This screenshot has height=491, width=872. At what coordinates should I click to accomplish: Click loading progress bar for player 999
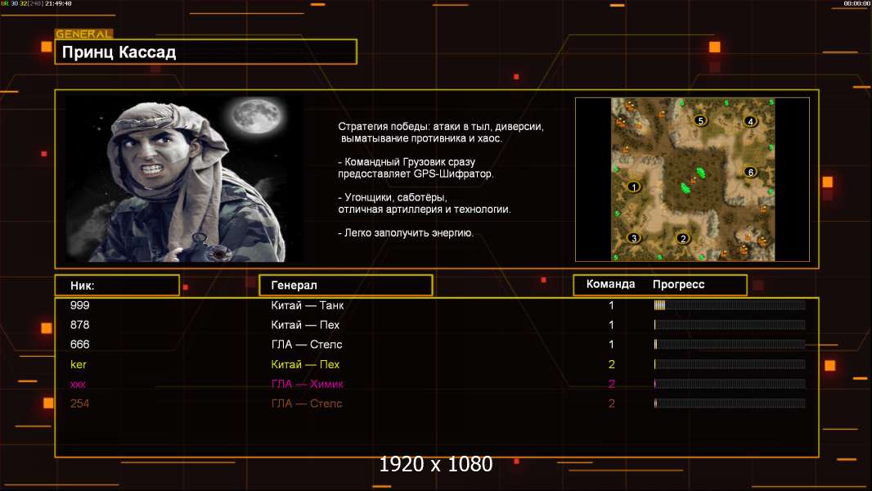[730, 304]
